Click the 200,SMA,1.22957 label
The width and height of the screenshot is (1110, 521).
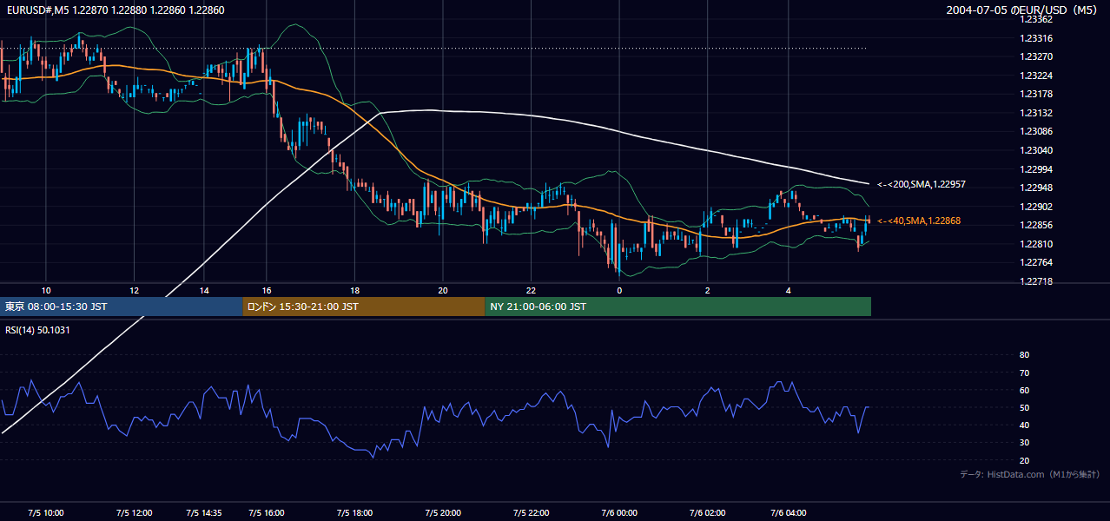(922, 184)
